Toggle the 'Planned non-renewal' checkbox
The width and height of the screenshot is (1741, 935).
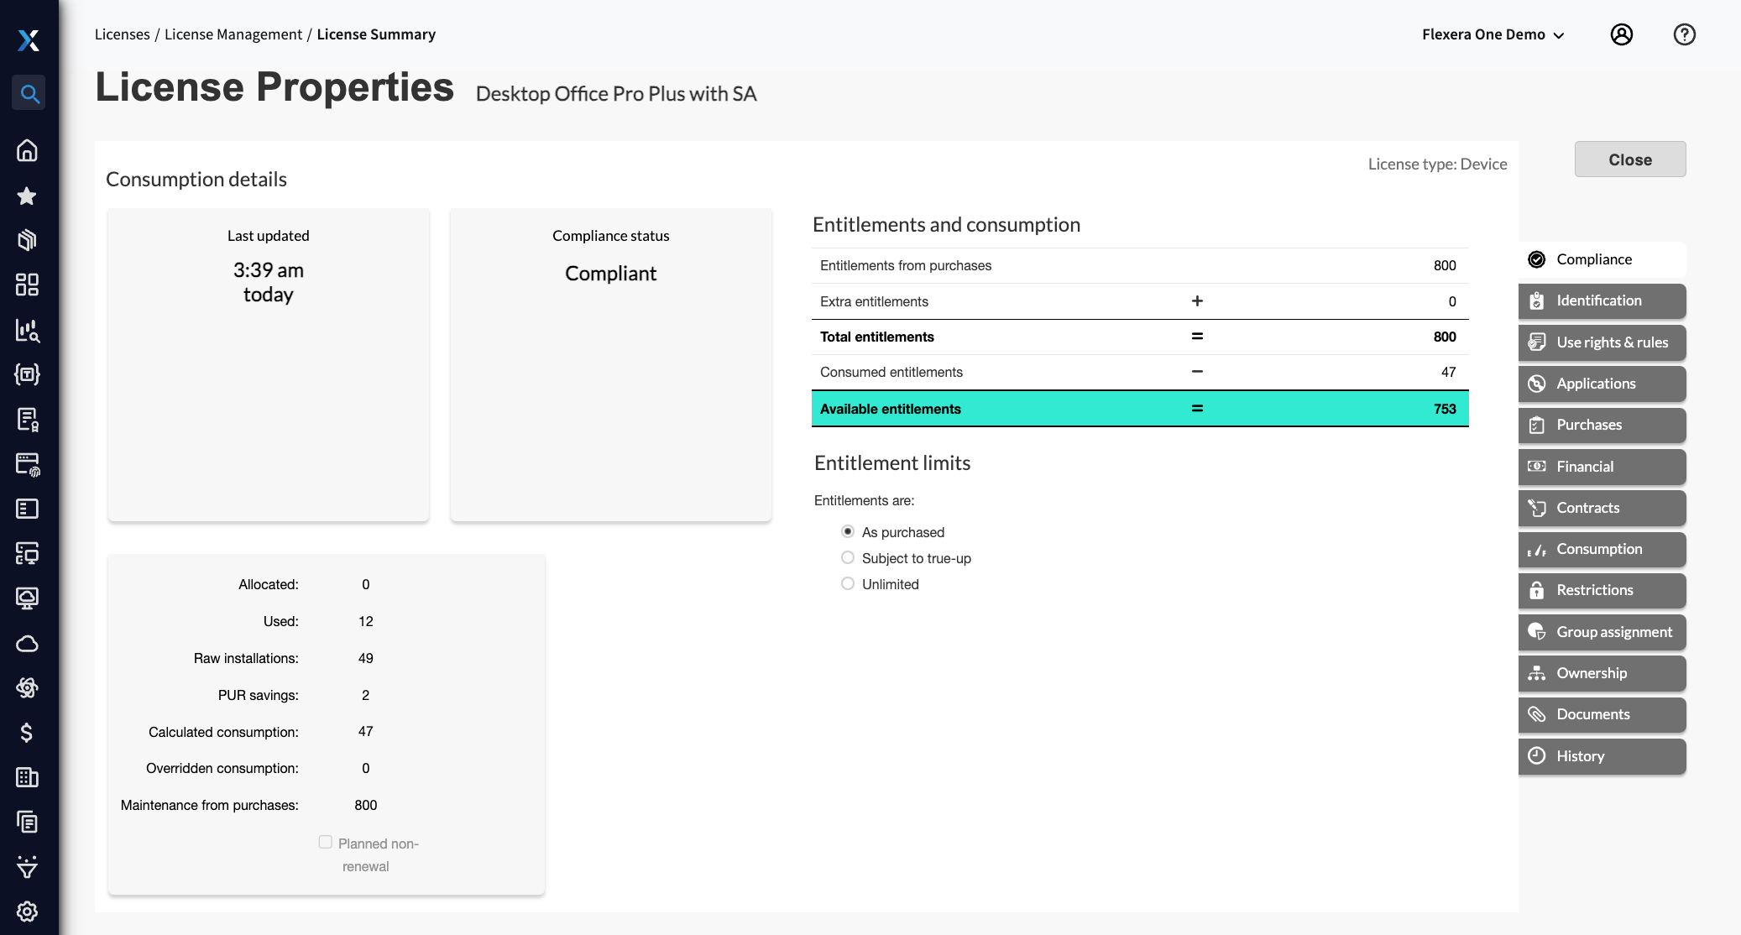coord(326,842)
